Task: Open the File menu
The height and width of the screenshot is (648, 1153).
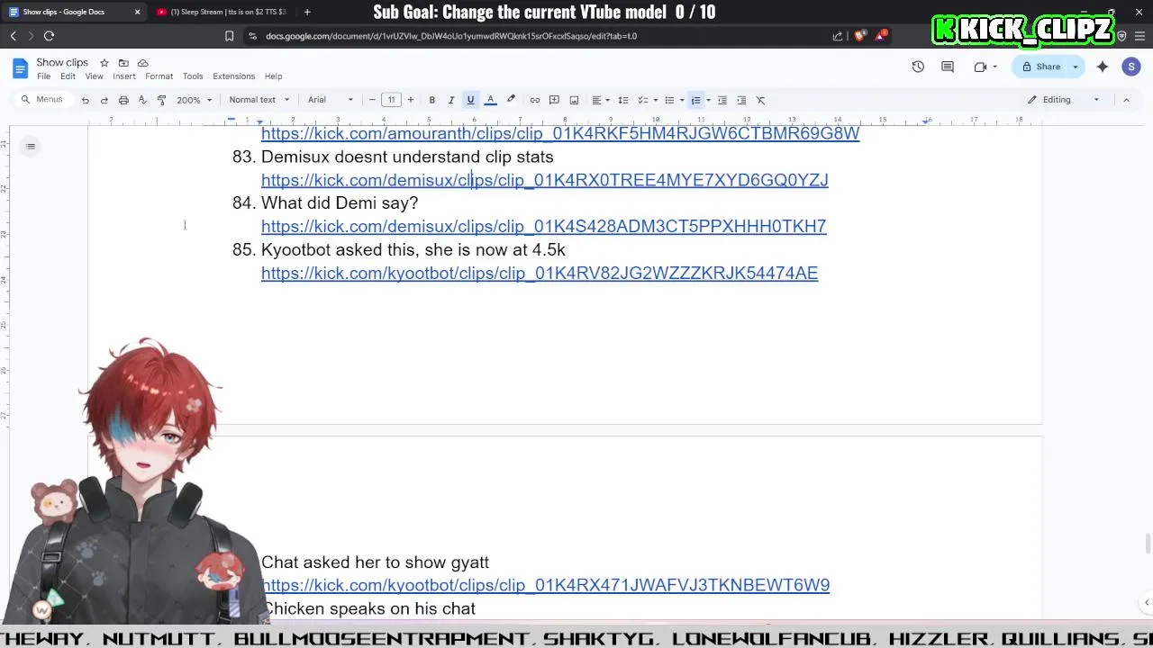Action: [43, 76]
